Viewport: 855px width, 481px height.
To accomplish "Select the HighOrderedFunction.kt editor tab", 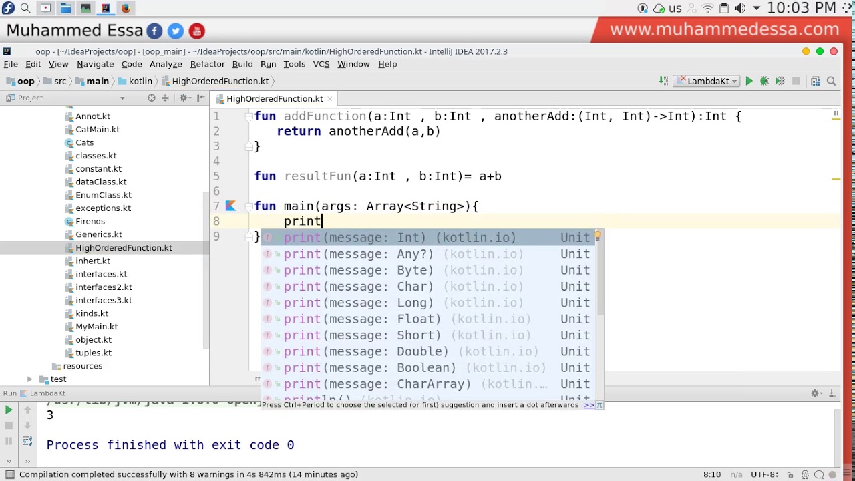I will (x=274, y=99).
